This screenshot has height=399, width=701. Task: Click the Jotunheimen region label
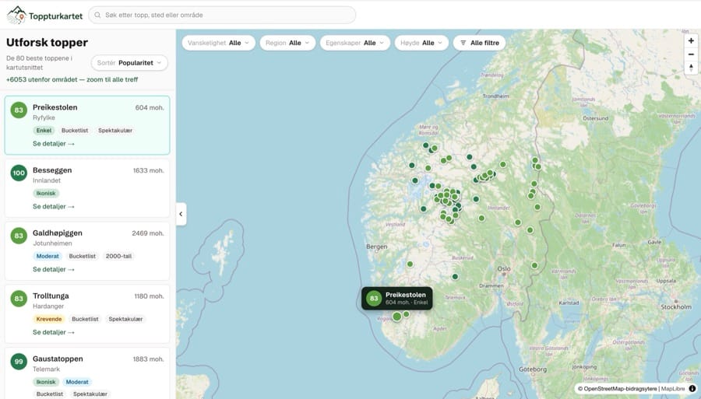tap(52, 243)
